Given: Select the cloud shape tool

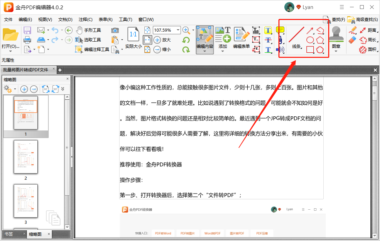Looking at the screenshot, I should click(x=320, y=50).
